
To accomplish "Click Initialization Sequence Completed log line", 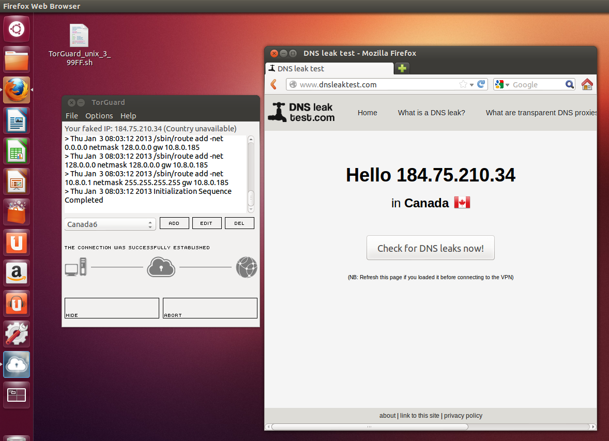I will pyautogui.click(x=148, y=195).
